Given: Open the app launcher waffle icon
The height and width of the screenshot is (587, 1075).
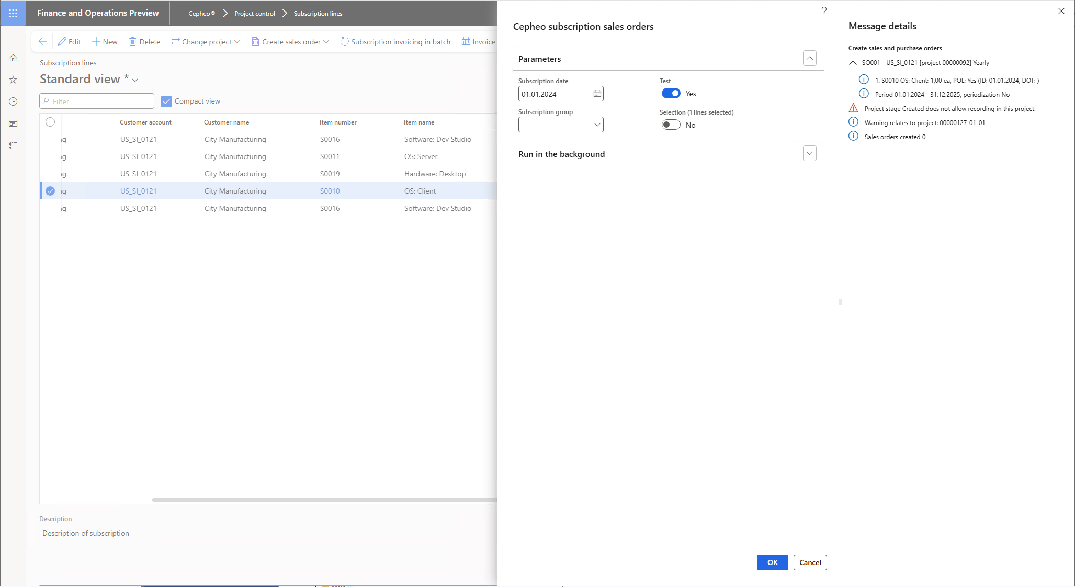Looking at the screenshot, I should (x=13, y=13).
